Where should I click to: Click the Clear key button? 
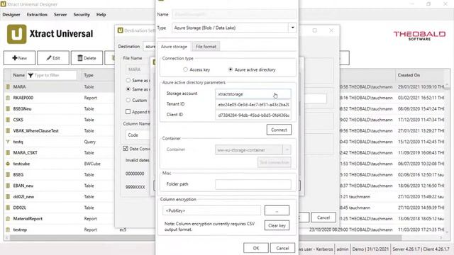[x=277, y=225]
